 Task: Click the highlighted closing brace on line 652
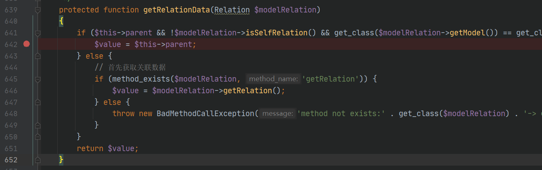[61, 160]
